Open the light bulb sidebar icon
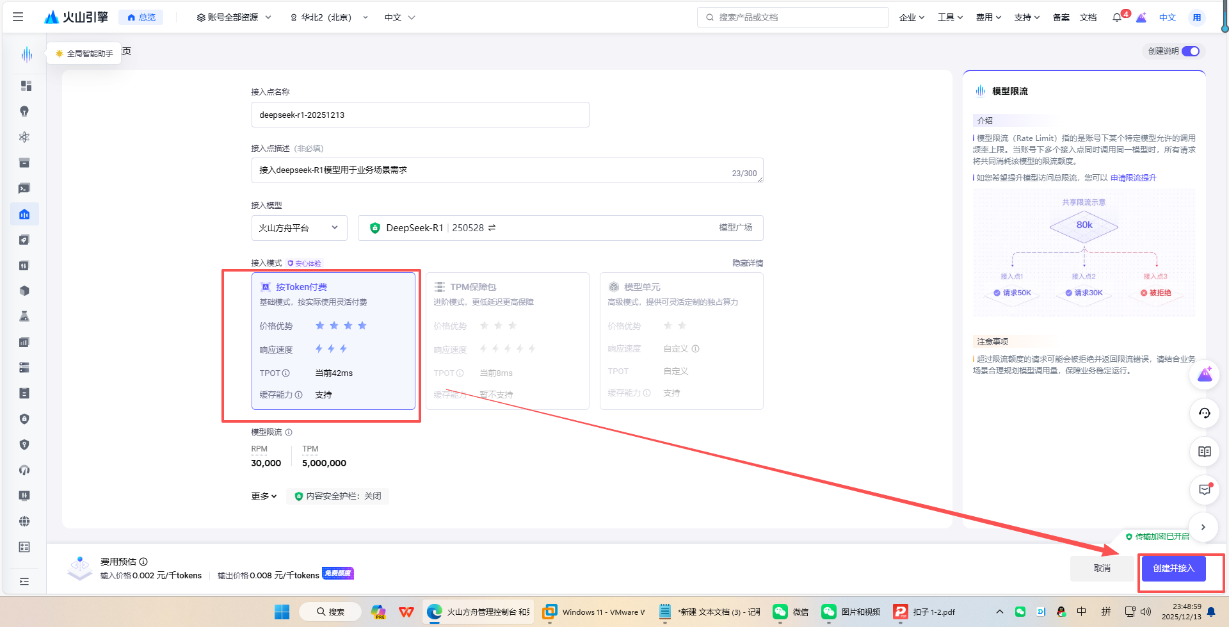The image size is (1229, 627). 24,111
